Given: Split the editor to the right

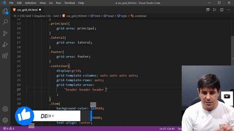Looking at the screenshot, I should click(x=222, y=10).
